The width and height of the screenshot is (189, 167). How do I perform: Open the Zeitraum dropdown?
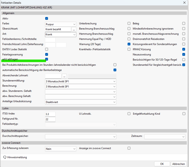(x=165, y=137)
